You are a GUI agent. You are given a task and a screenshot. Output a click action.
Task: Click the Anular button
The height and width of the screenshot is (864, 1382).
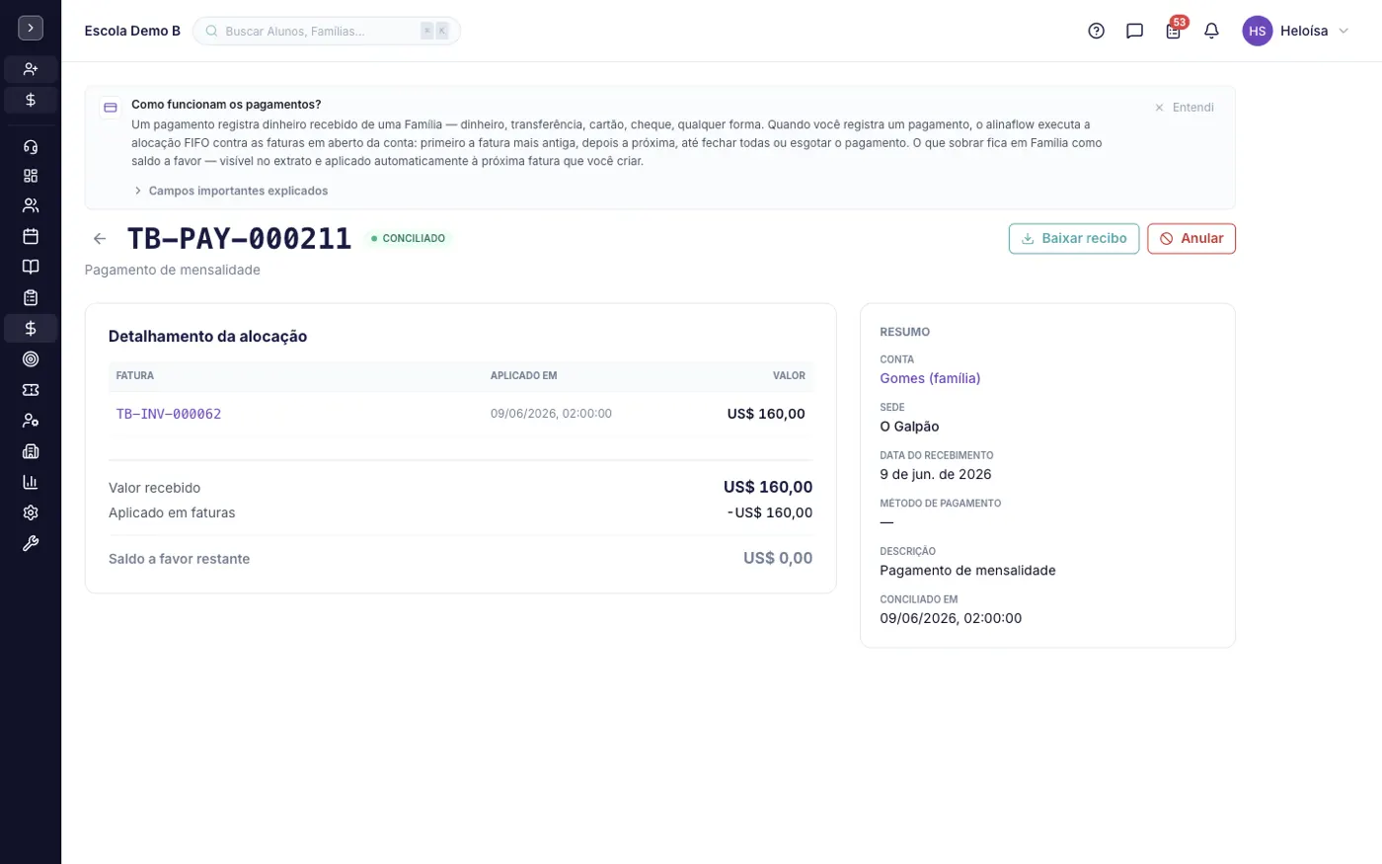click(1191, 238)
